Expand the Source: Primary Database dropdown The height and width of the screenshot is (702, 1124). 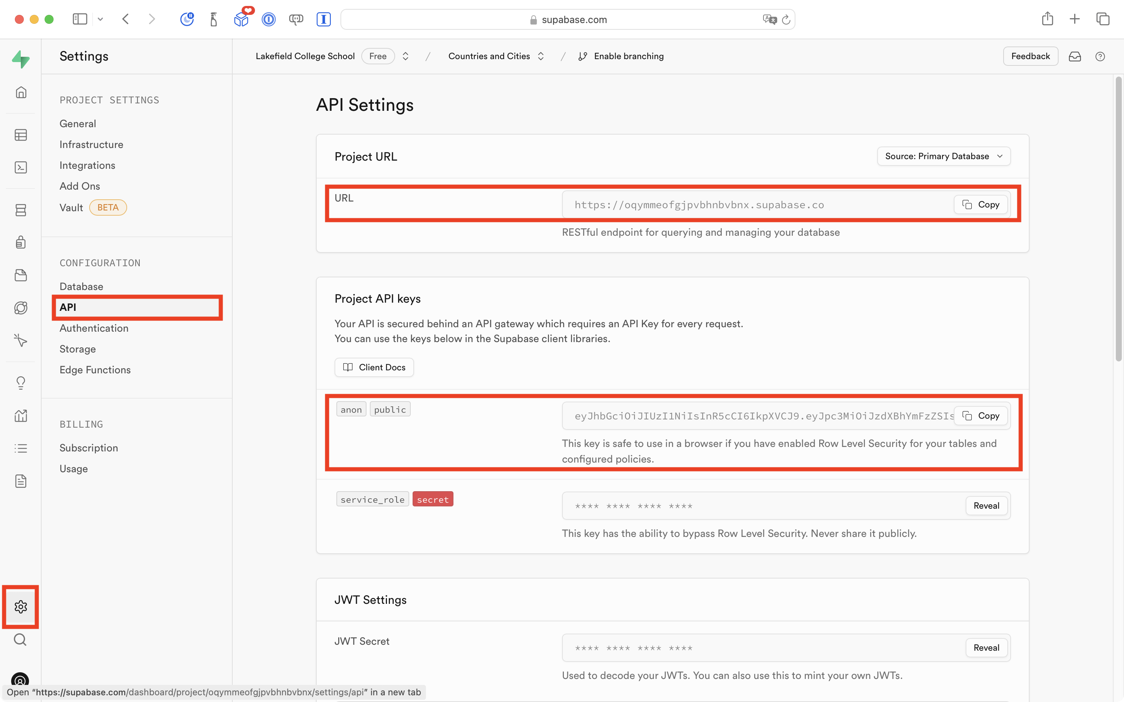point(943,156)
